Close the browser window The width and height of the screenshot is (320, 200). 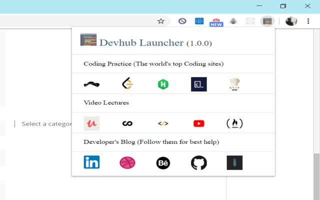click(307, 6)
